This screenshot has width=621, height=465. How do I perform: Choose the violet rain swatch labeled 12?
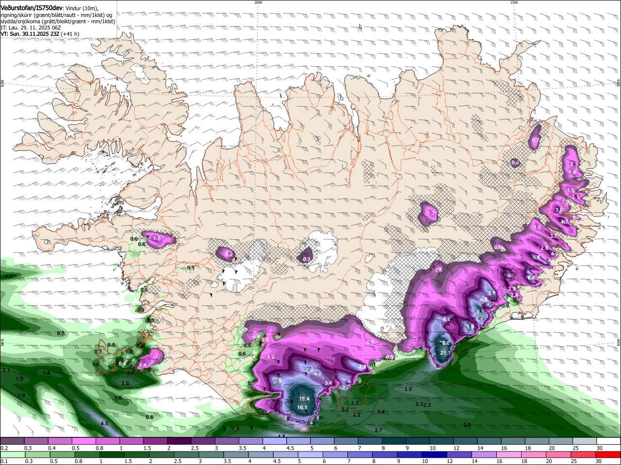[458, 454]
